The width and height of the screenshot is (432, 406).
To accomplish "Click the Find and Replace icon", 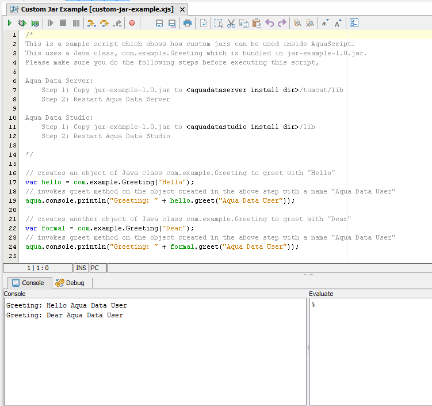I will coord(310,23).
